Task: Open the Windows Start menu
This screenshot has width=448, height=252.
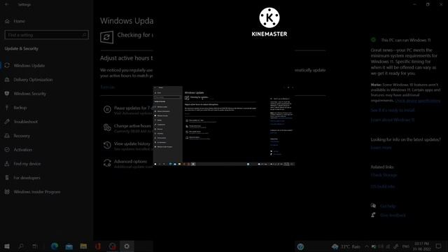Action: [7, 246]
